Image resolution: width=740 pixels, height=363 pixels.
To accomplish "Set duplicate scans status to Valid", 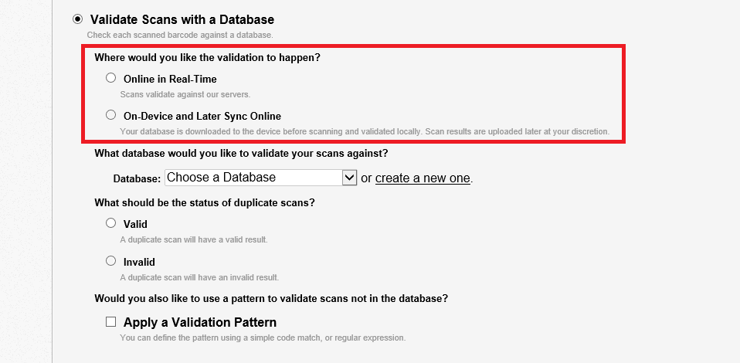I will point(110,222).
